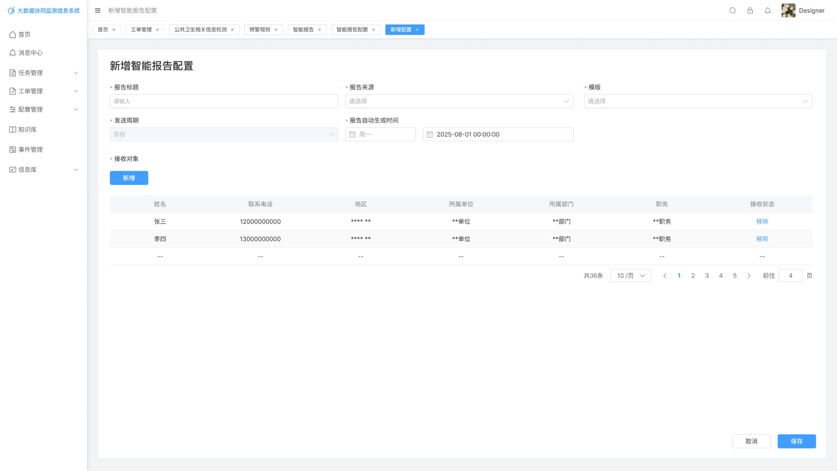837x471 pixels.
Task: Open 事件管理 in the sidebar
Action: (x=43, y=150)
